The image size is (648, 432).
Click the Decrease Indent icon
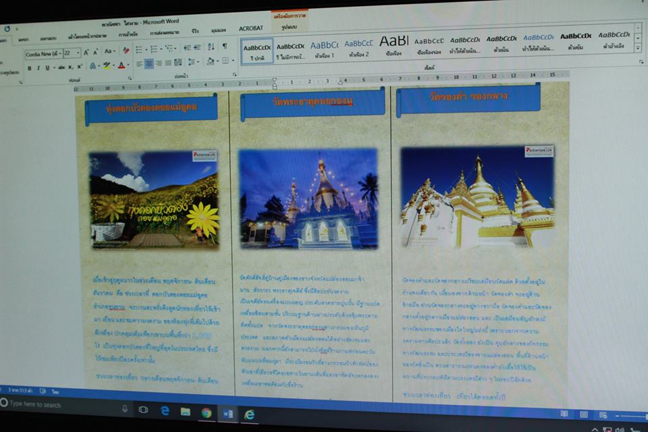187,47
